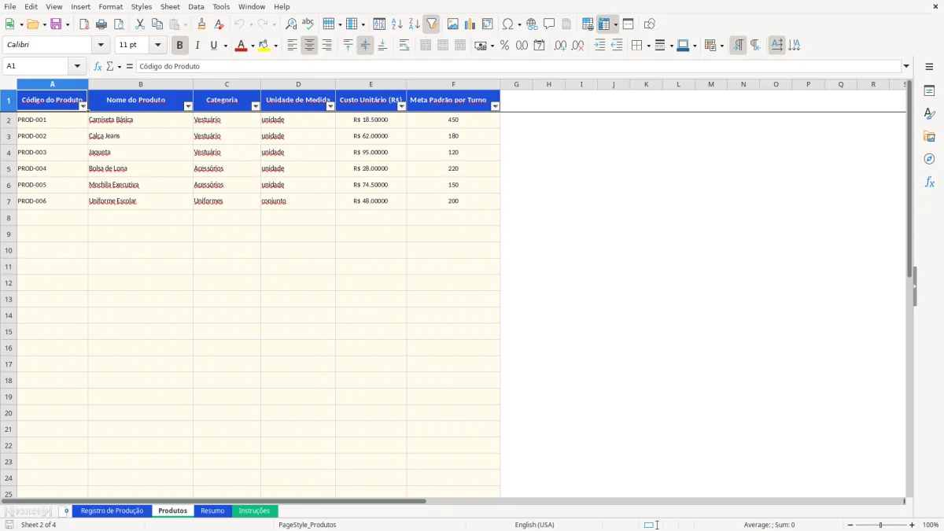Cut the selection with the scissors icon
The image size is (944, 531).
140,24
